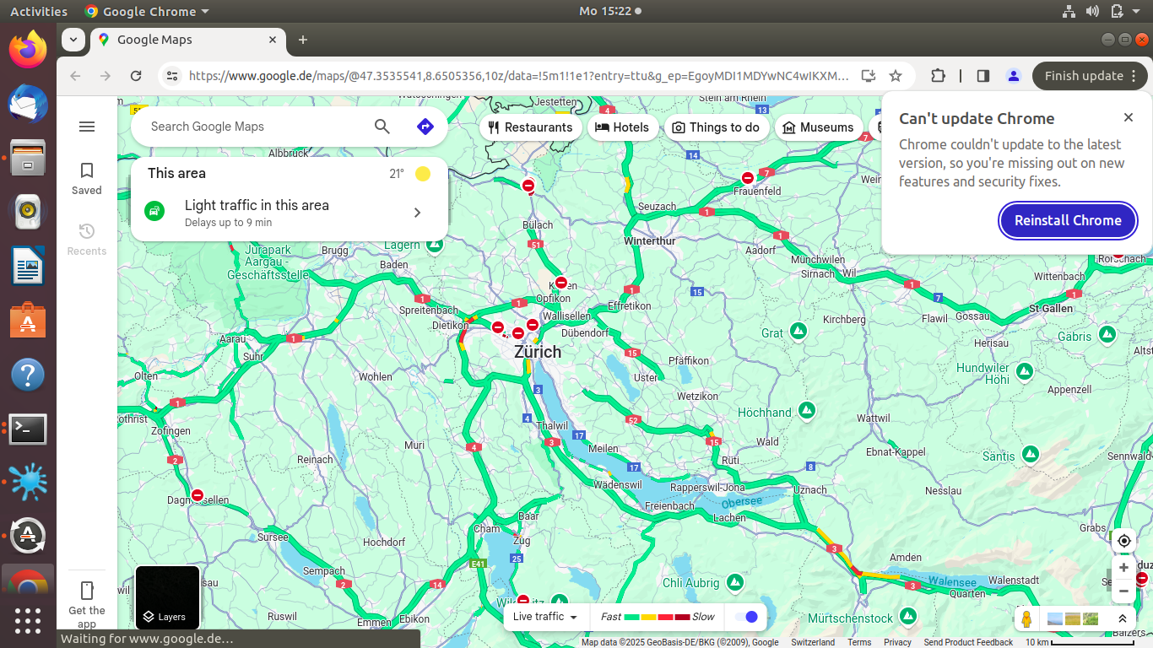The width and height of the screenshot is (1153, 648).
Task: Click the clock in the top bar
Action: click(605, 12)
